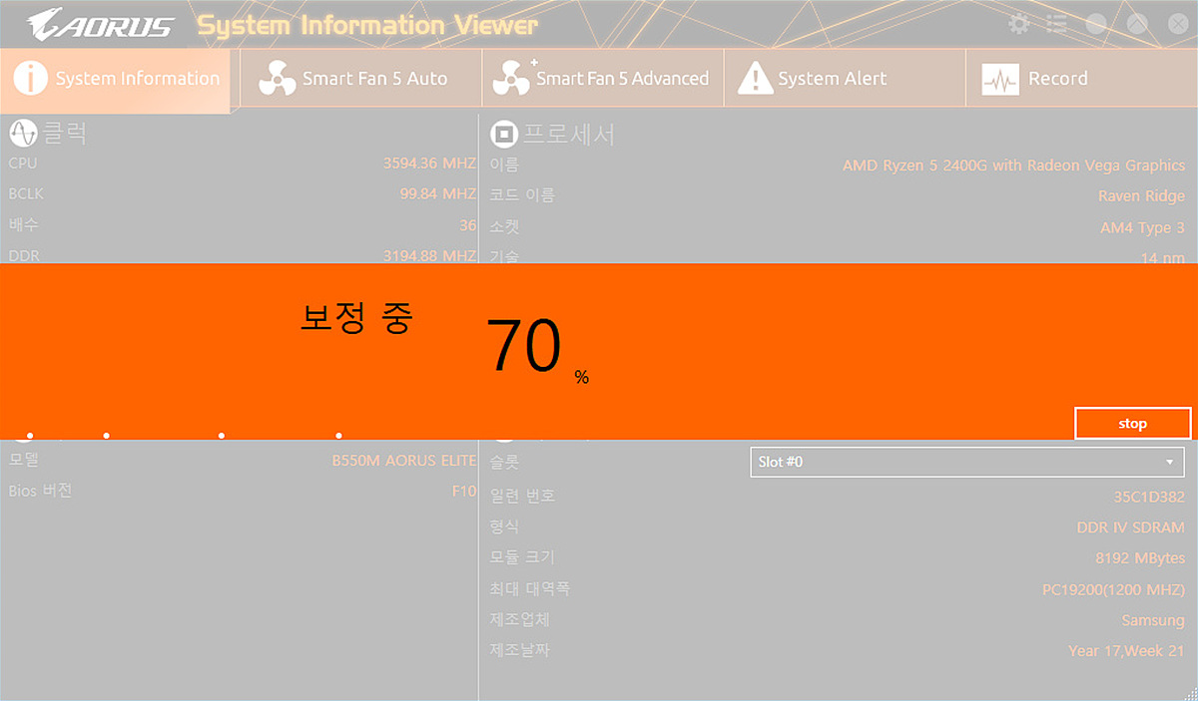Click the System Information Viewer title
The image size is (1198, 701).
coord(367,25)
